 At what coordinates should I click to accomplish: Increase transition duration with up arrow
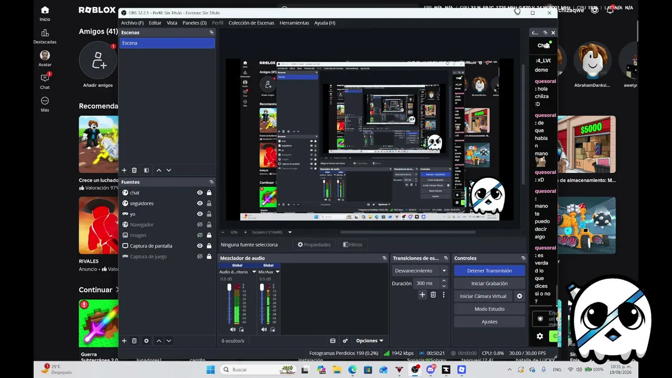click(444, 281)
